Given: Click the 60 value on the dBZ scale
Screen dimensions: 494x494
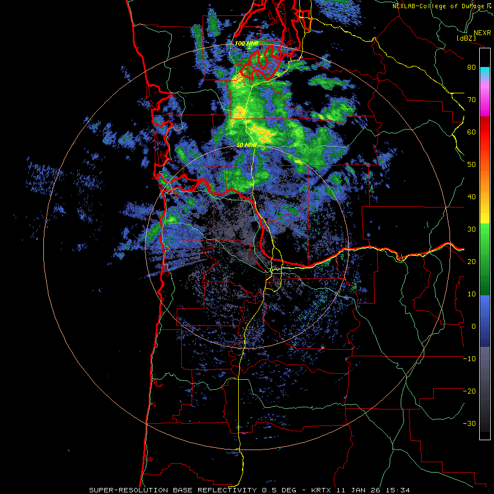Looking at the screenshot, I should (471, 132).
